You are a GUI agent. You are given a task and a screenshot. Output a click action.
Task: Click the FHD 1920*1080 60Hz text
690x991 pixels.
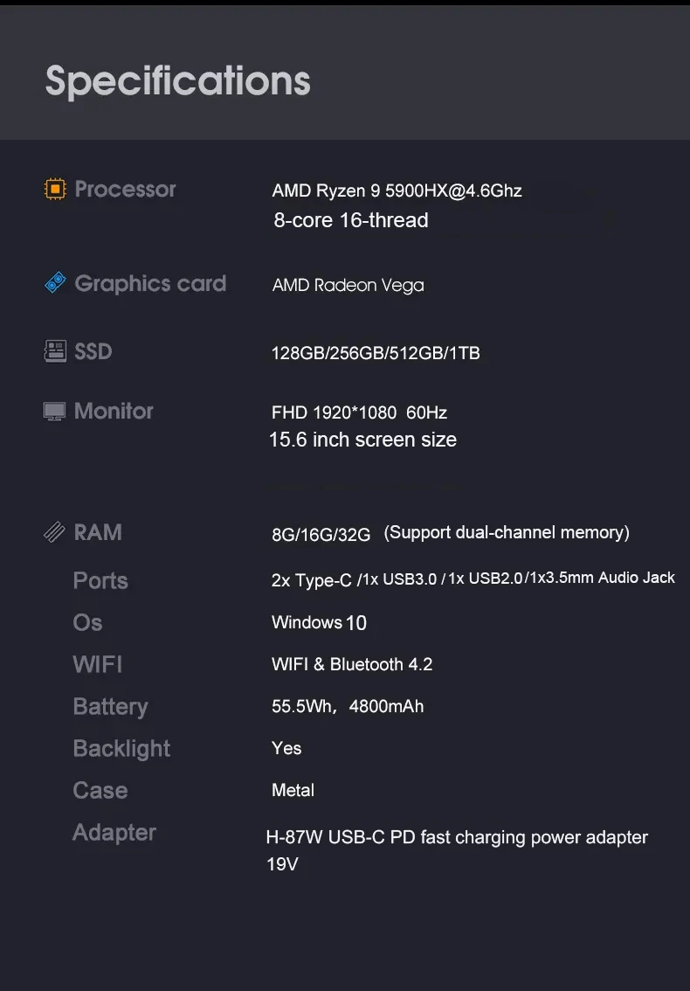[x=359, y=412]
